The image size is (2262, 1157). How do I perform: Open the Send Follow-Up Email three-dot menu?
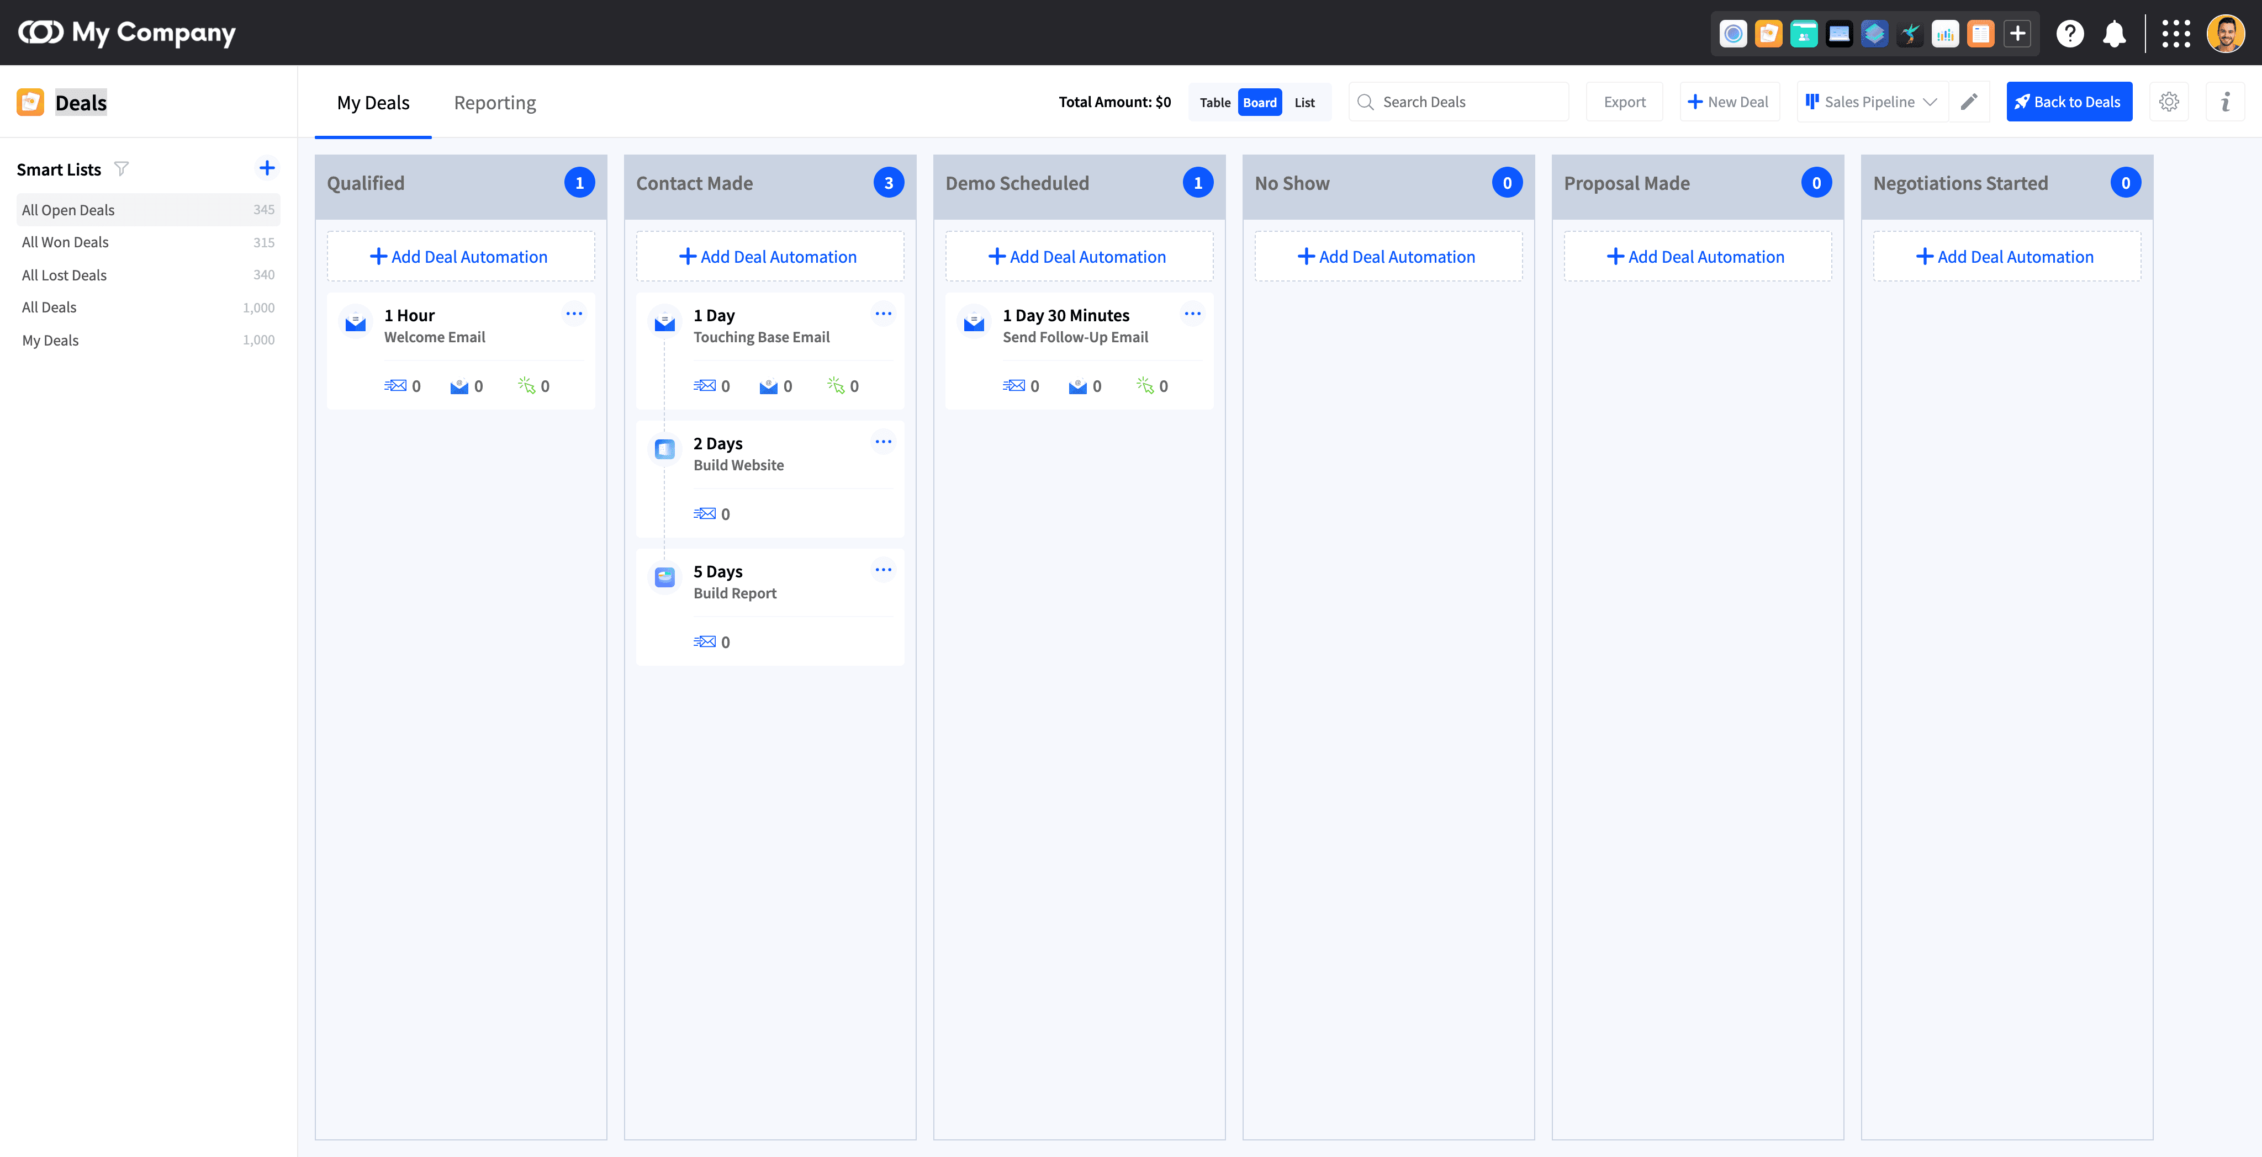tap(1192, 314)
